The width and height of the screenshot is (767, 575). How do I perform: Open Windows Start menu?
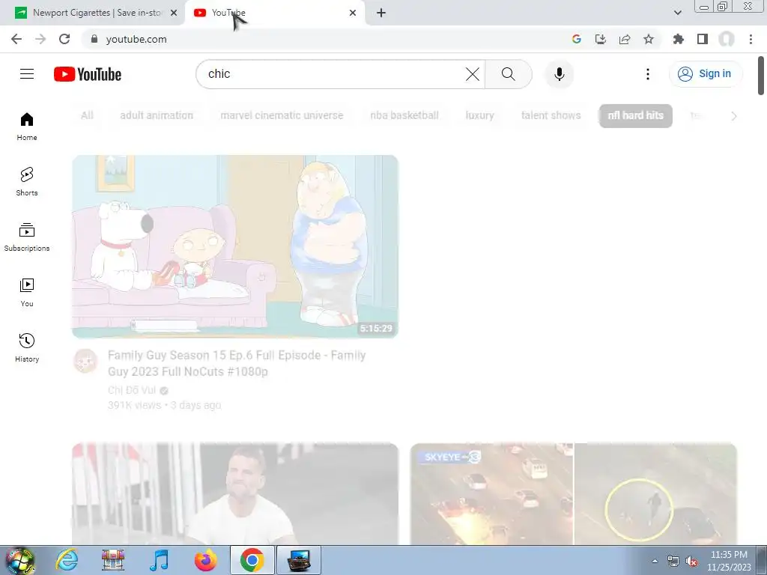19,560
